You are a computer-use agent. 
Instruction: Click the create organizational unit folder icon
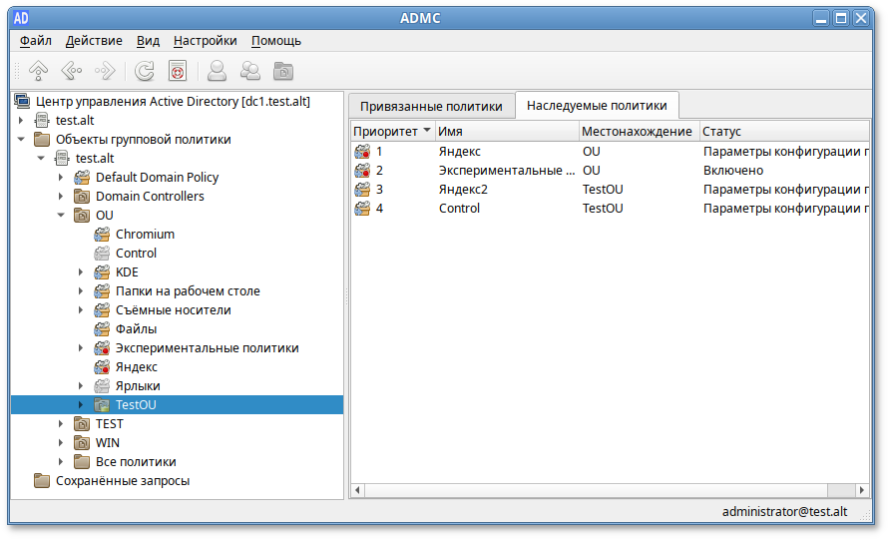[x=284, y=71]
